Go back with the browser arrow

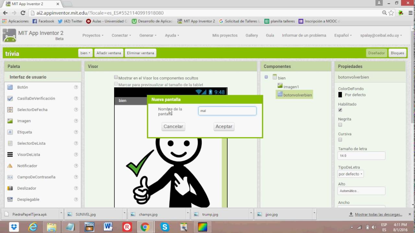[5, 13]
